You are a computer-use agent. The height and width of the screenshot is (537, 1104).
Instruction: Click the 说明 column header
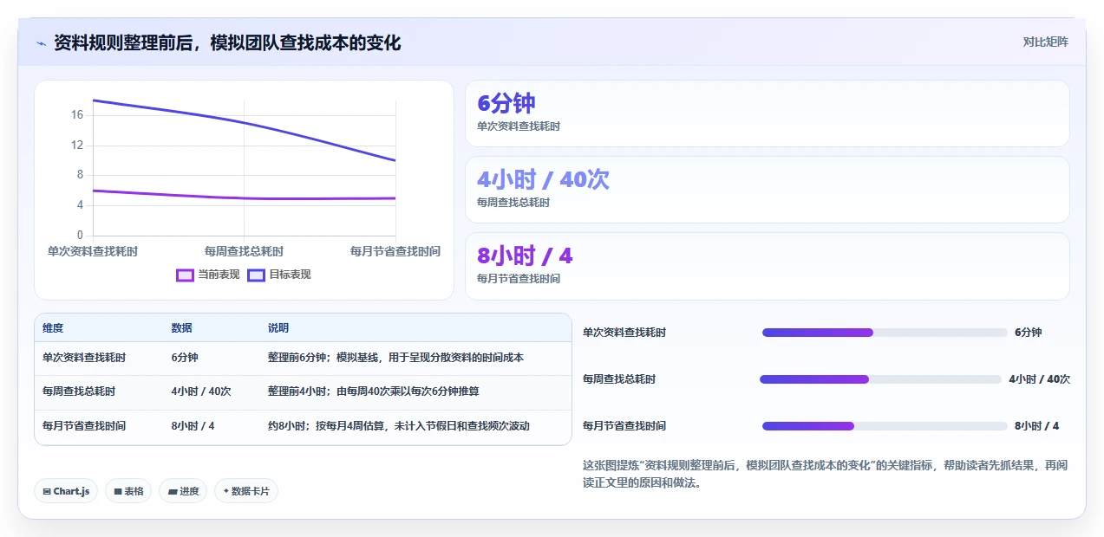point(278,328)
